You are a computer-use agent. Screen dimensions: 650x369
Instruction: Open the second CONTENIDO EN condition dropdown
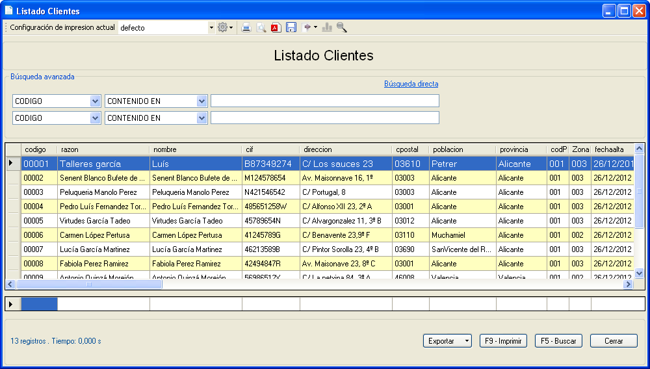pos(201,118)
